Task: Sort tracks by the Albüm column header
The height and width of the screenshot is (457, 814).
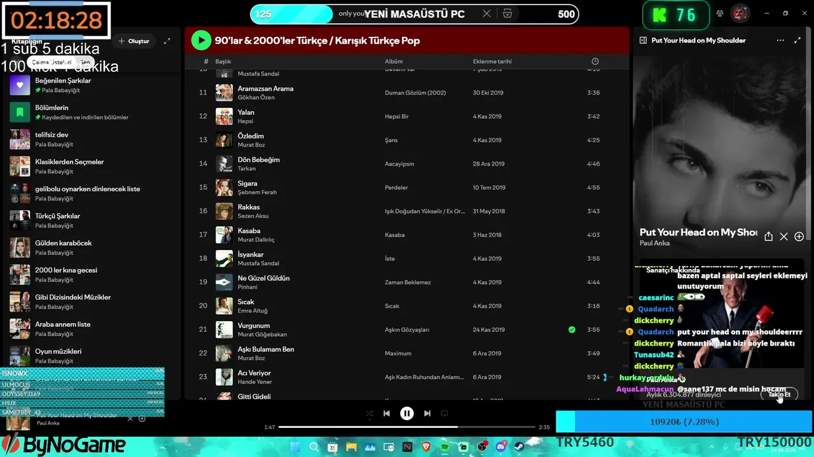Action: pos(394,62)
